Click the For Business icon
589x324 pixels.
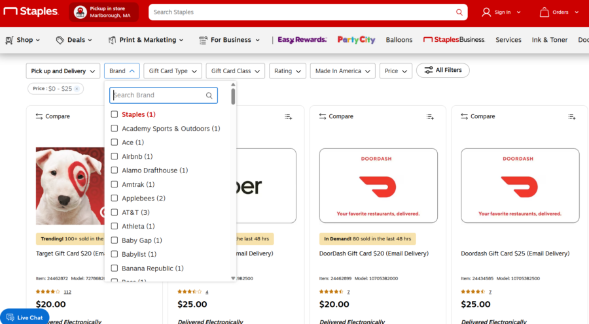(x=204, y=40)
